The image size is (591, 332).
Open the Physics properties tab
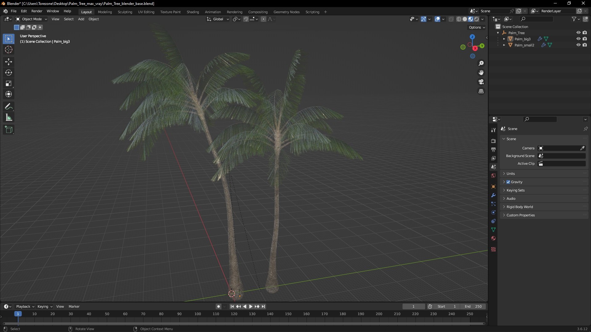493,212
